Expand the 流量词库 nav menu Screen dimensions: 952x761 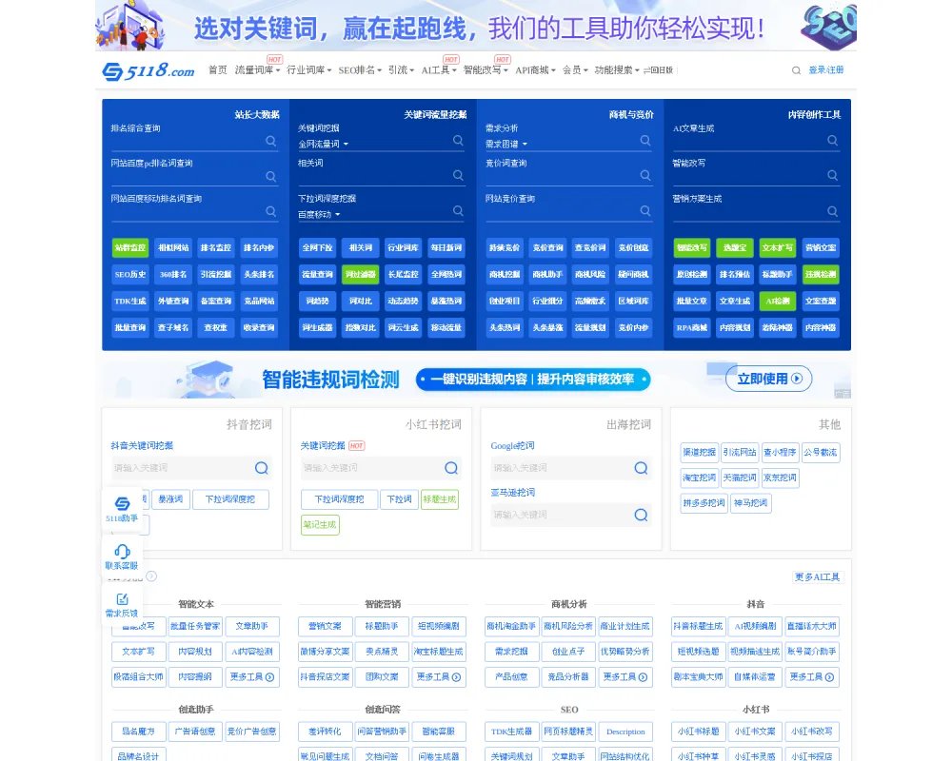(x=257, y=70)
